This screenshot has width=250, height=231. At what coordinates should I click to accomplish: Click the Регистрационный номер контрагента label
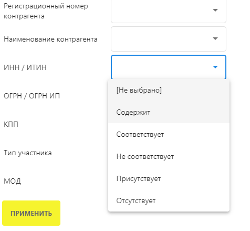pos(46,11)
